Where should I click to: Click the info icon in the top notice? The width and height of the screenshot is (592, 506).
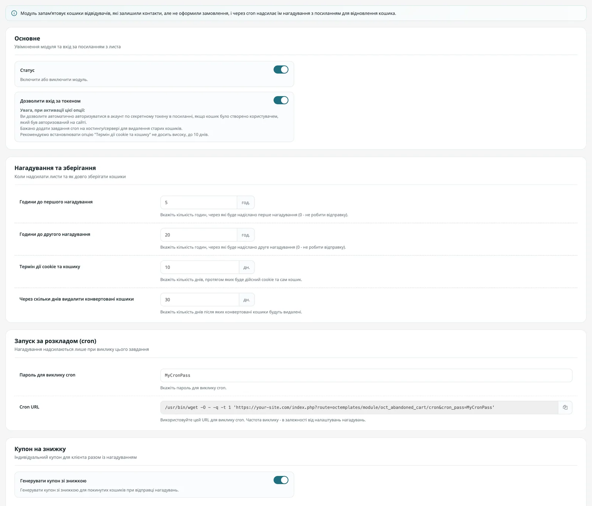pyautogui.click(x=14, y=13)
